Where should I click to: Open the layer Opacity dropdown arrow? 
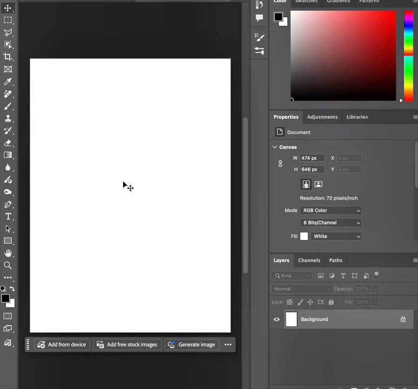click(375, 289)
